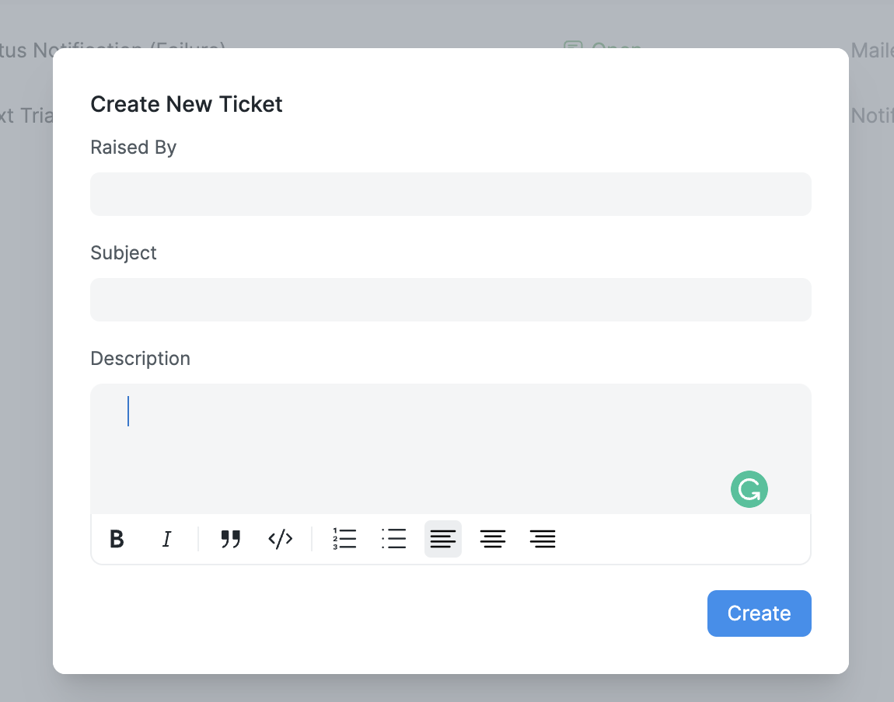Apply a numbered list to the description
894x702 pixels.
(344, 538)
